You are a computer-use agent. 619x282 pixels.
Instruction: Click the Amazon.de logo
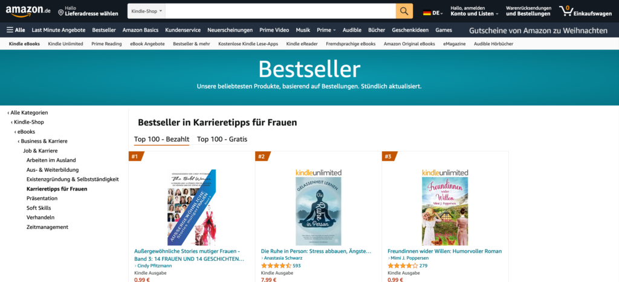click(x=28, y=11)
